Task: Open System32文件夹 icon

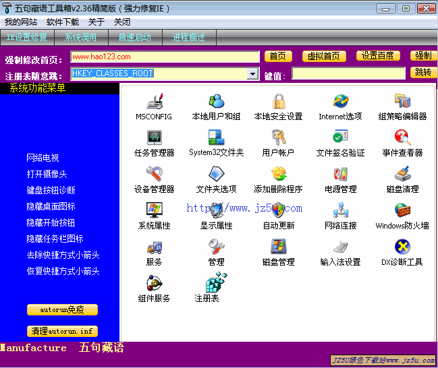Action: pos(217,137)
